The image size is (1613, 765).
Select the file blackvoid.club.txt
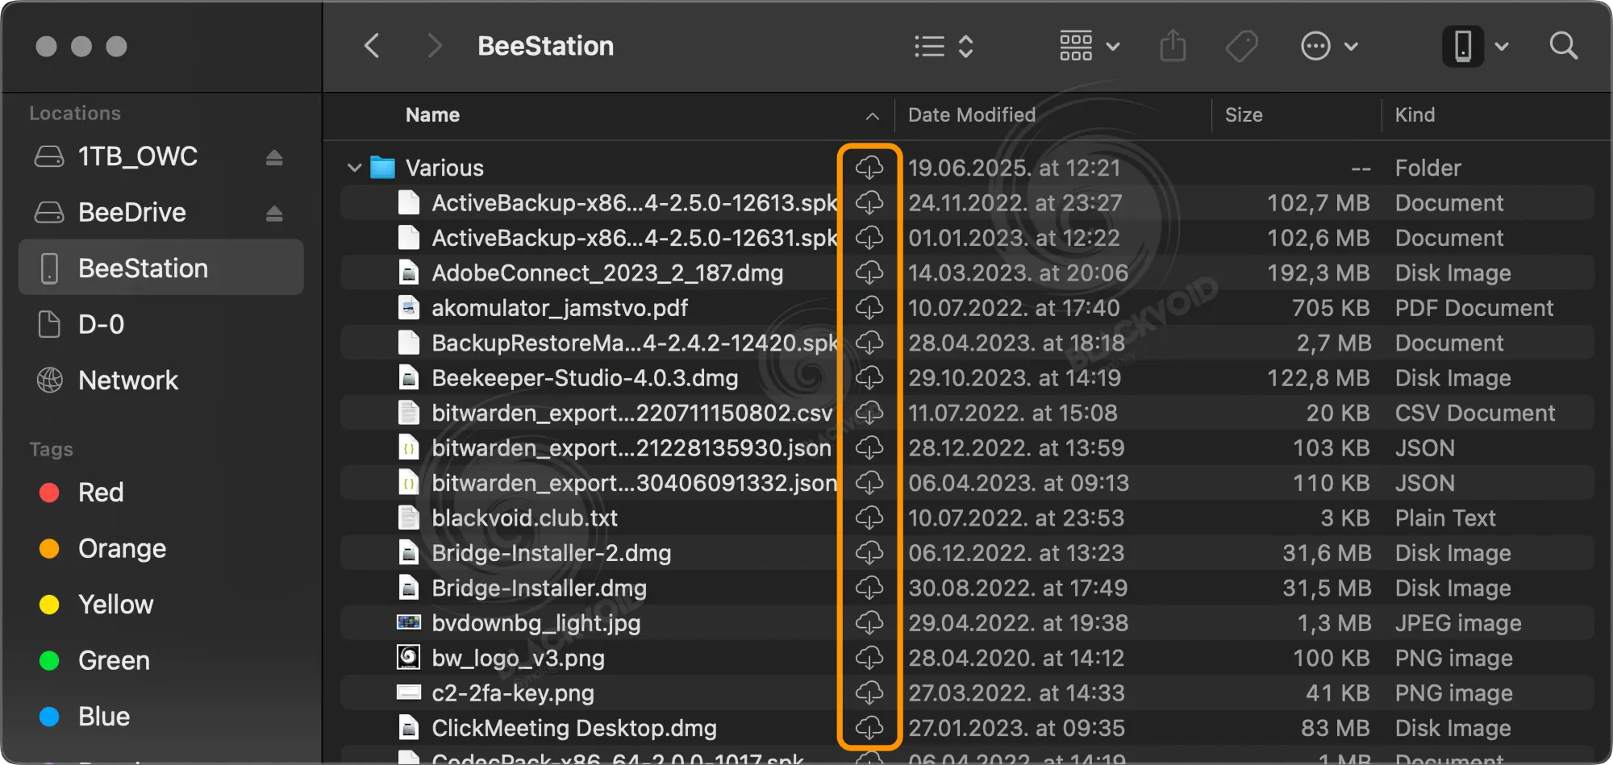click(524, 518)
